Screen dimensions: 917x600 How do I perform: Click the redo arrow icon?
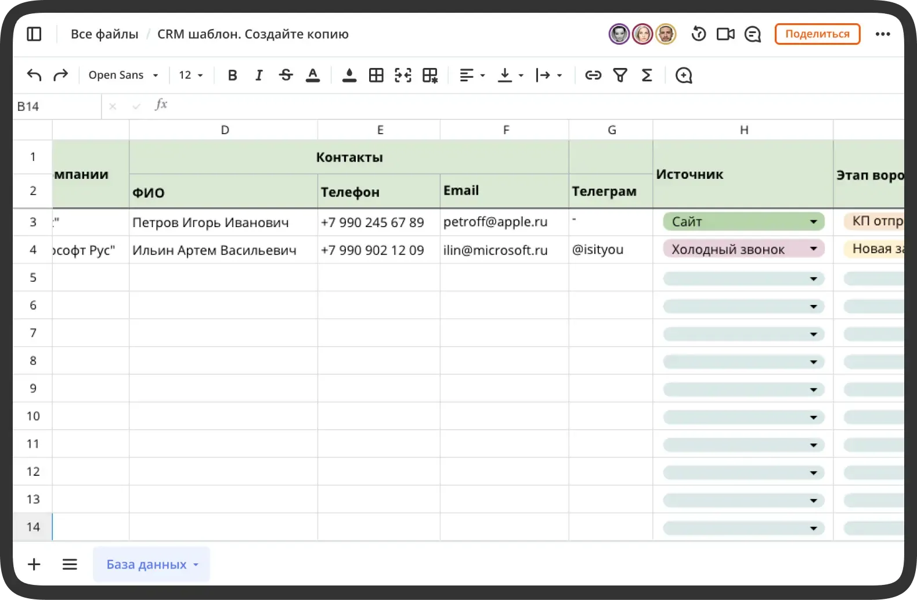pyautogui.click(x=60, y=75)
